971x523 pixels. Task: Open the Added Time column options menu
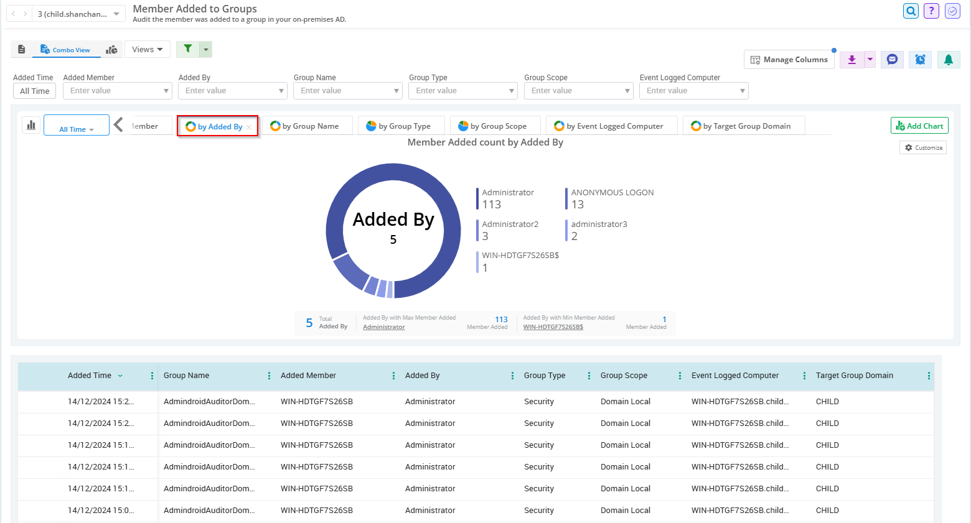(x=152, y=376)
